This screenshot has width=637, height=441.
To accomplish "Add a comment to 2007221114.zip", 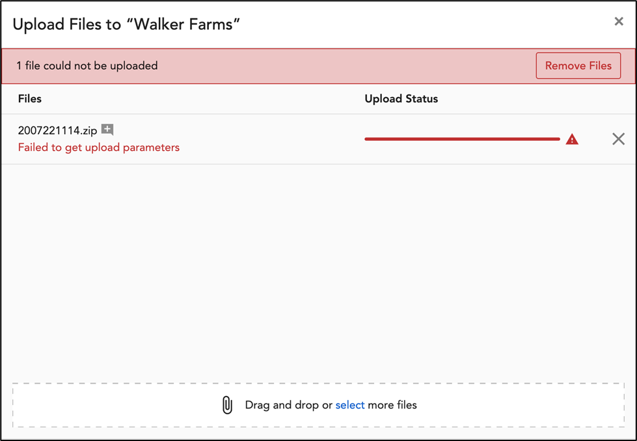I will tap(107, 130).
